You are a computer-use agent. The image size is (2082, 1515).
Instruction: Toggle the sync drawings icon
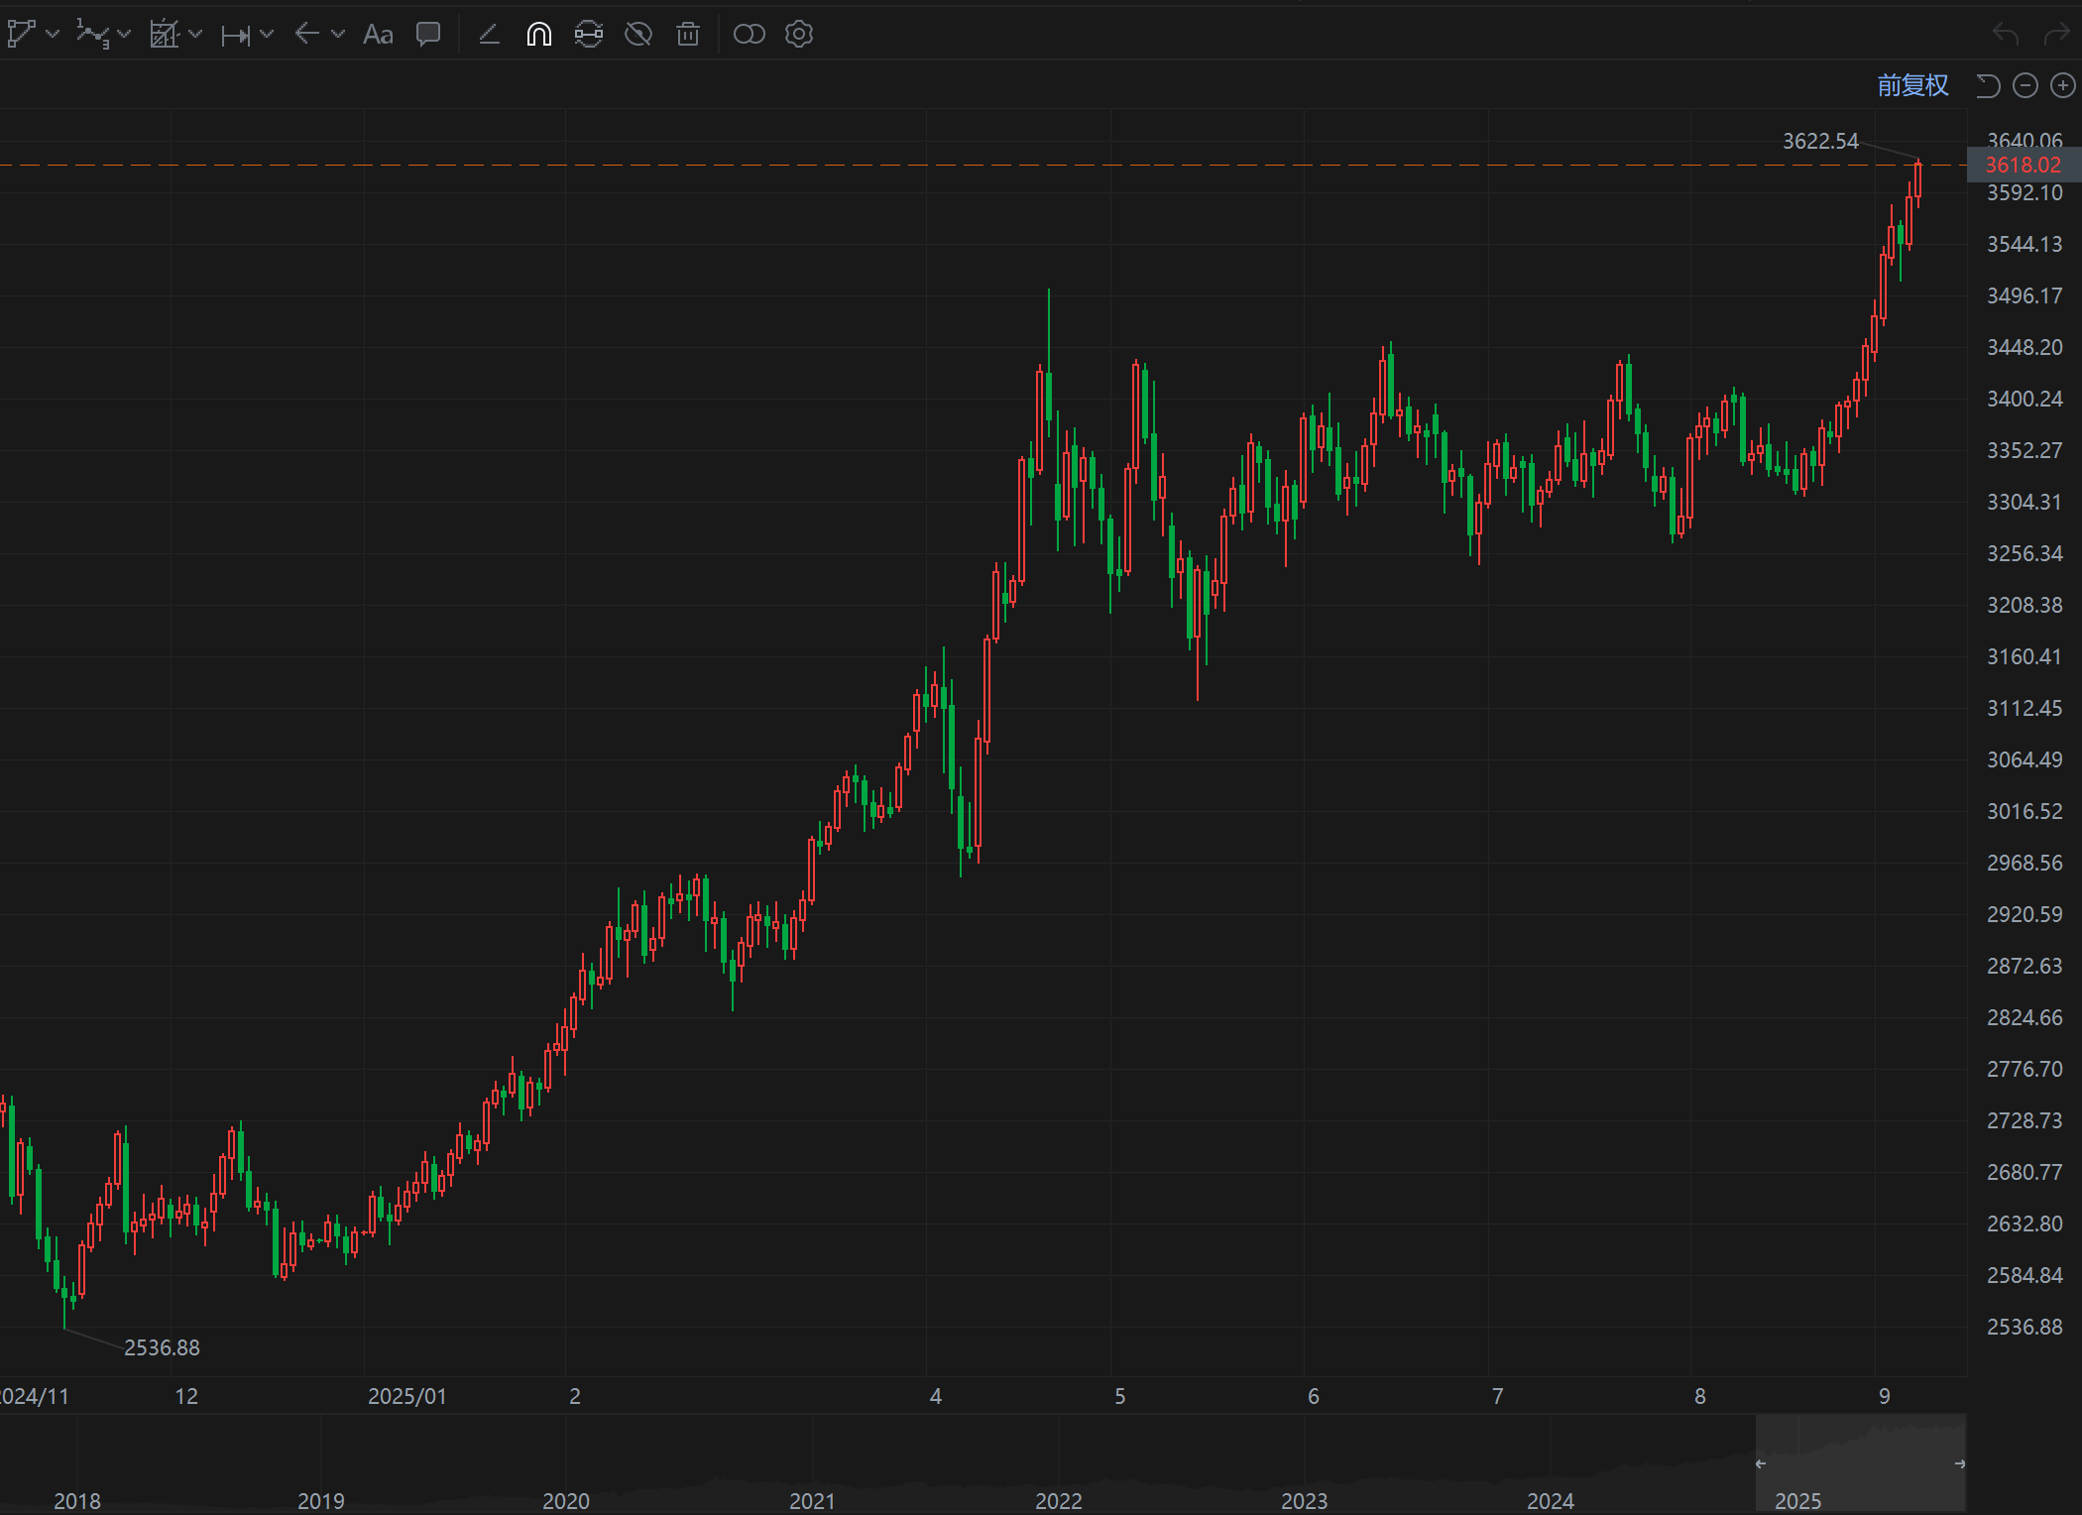(x=589, y=35)
